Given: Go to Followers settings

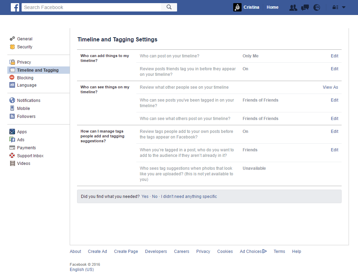Looking at the screenshot, I should pos(26,116).
